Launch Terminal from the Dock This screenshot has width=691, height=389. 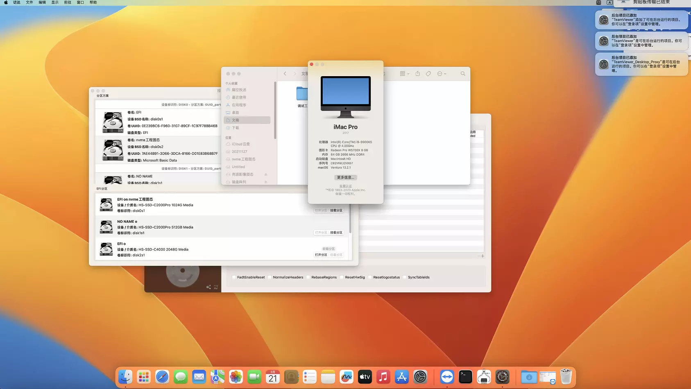[465, 377]
